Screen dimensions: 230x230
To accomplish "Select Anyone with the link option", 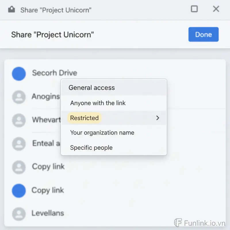I will tap(98, 103).
